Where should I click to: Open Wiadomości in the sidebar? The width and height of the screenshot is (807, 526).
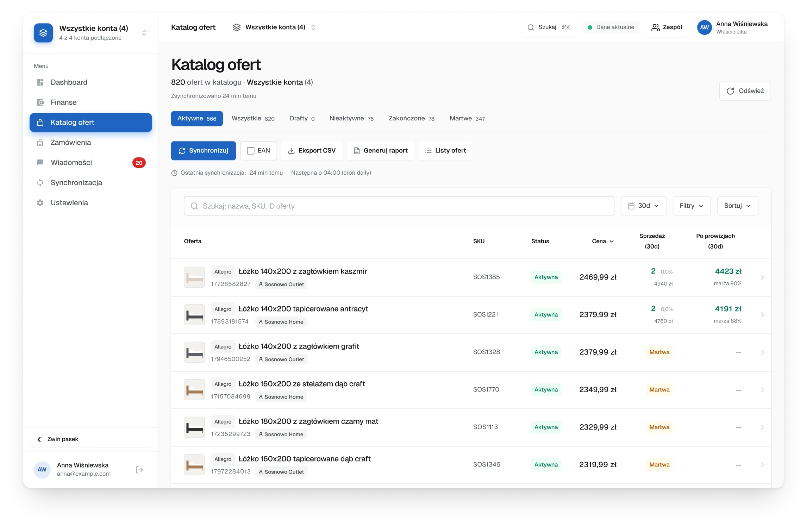tap(90, 163)
